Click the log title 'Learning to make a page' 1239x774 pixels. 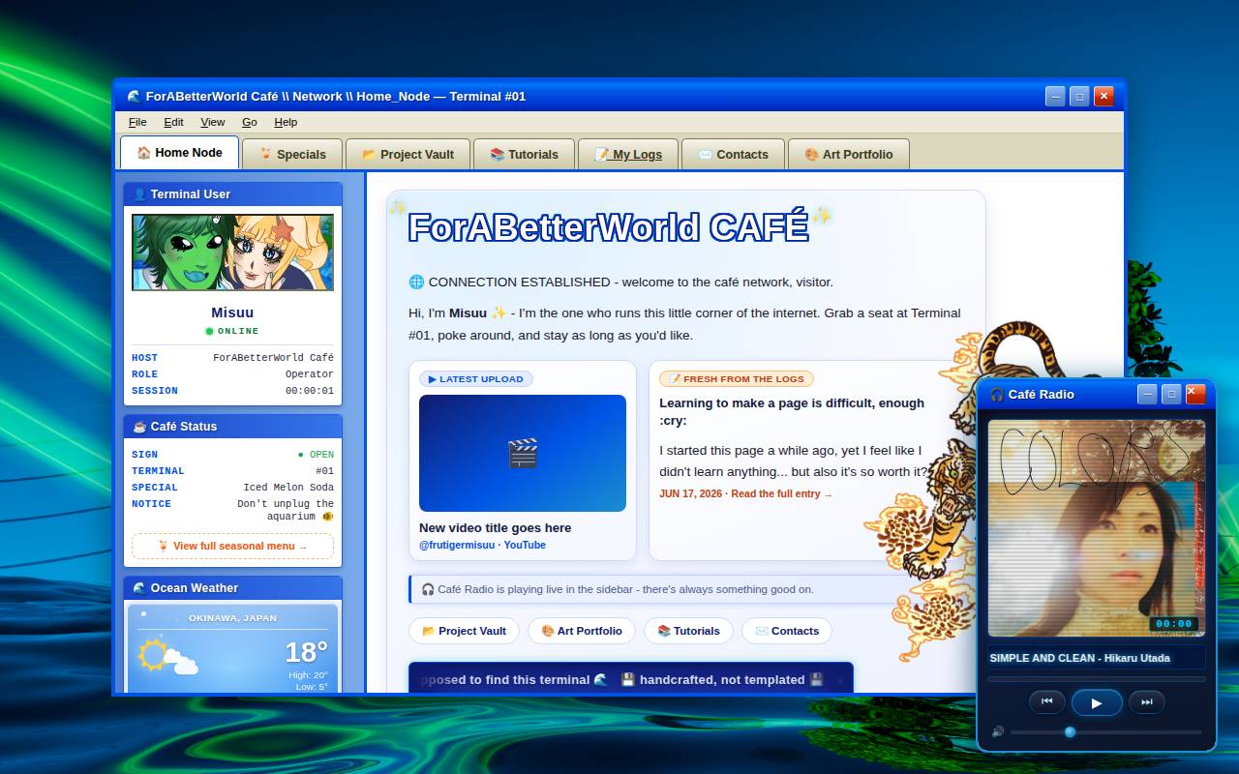(x=792, y=411)
